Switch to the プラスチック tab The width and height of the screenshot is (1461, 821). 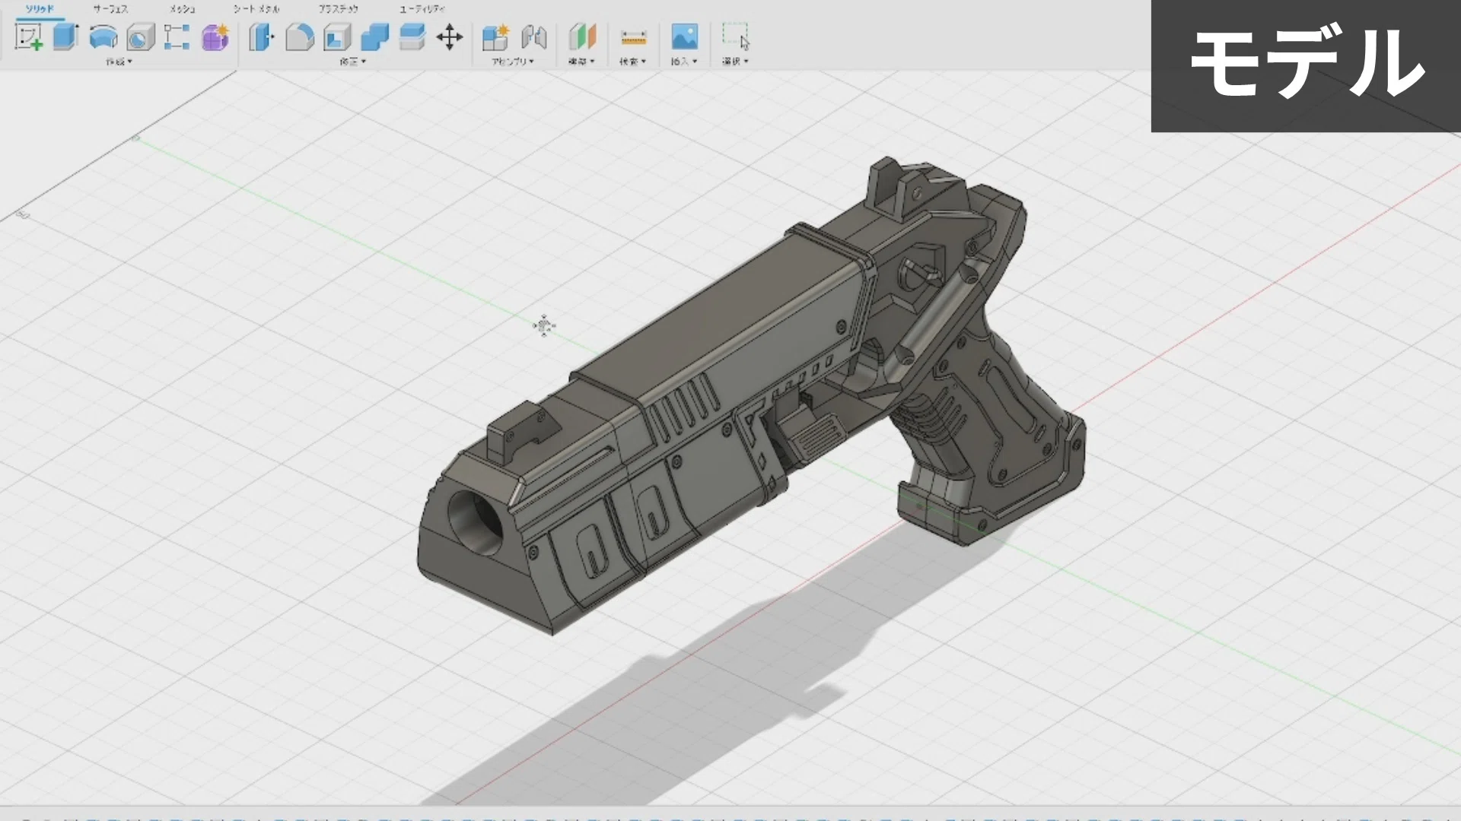point(339,9)
